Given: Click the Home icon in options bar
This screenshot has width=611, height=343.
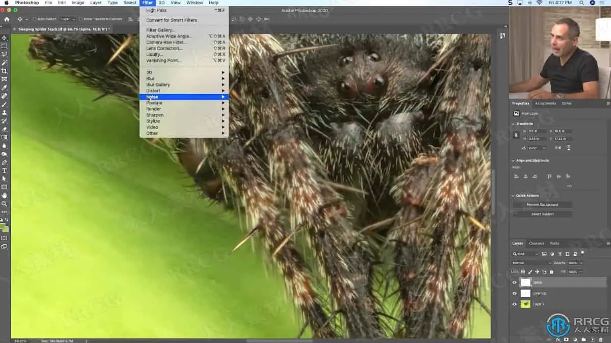Looking at the screenshot, I should pos(7,19).
